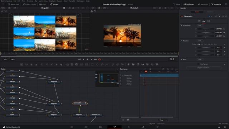Add an Image Plane 3D node from the toolbar
The height and width of the screenshot is (129, 229).
[x=128, y=64]
